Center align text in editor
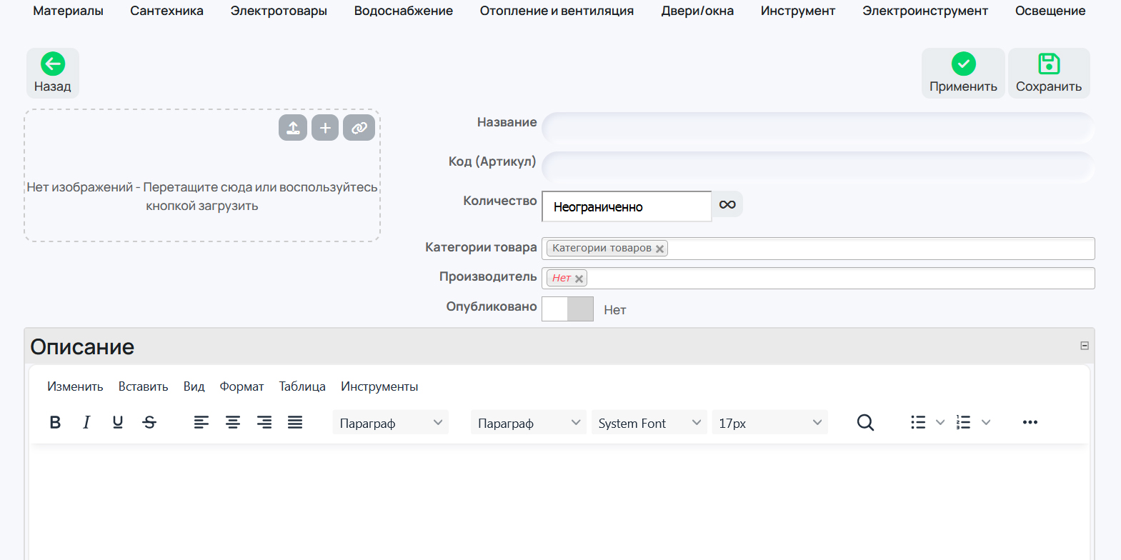Screen dimensions: 1121x560 coord(233,422)
